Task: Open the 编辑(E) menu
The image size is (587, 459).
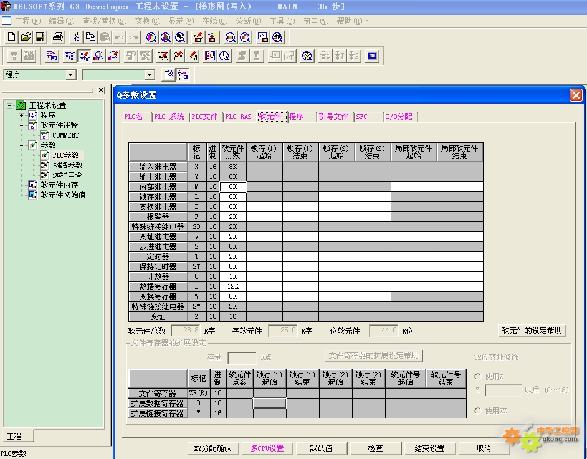Action: [62, 21]
